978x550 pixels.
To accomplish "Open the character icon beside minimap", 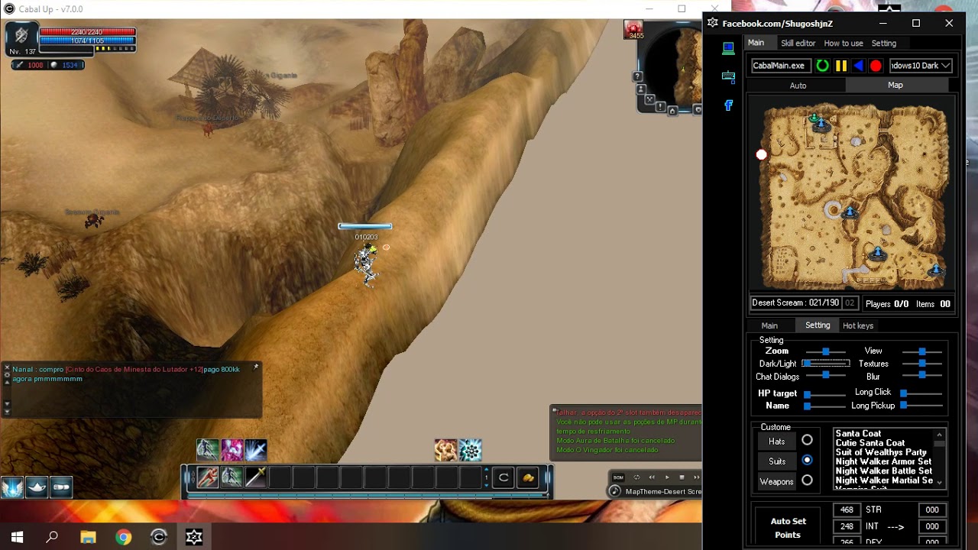I will pos(642,91).
